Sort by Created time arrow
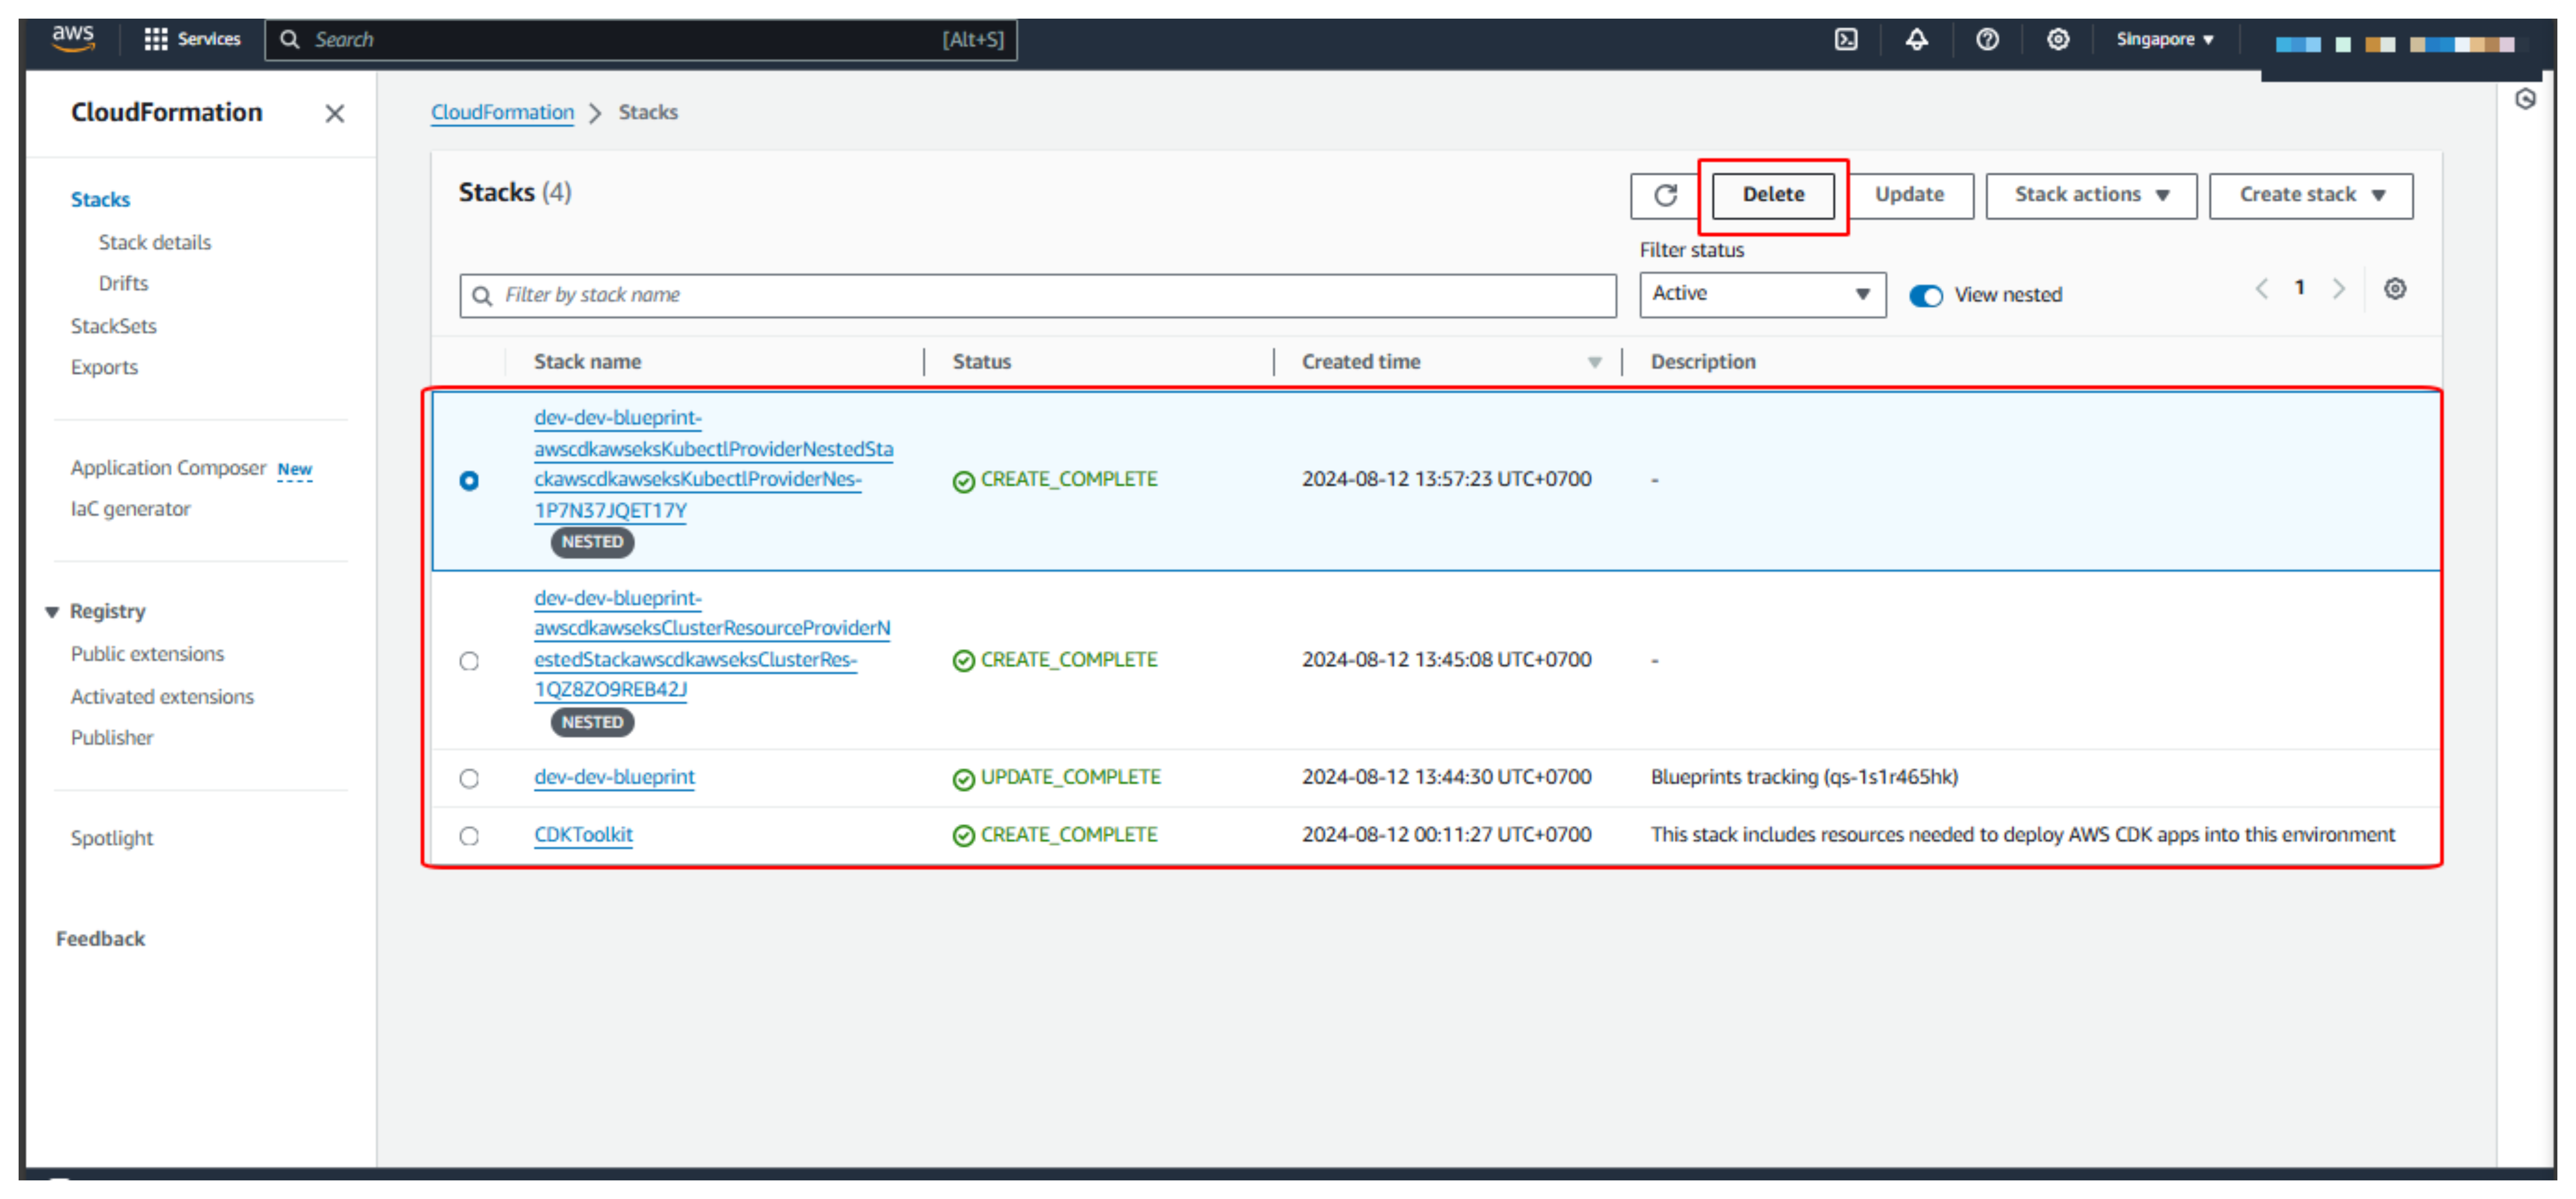Viewport: 2576px width, 1199px height. (x=1594, y=362)
